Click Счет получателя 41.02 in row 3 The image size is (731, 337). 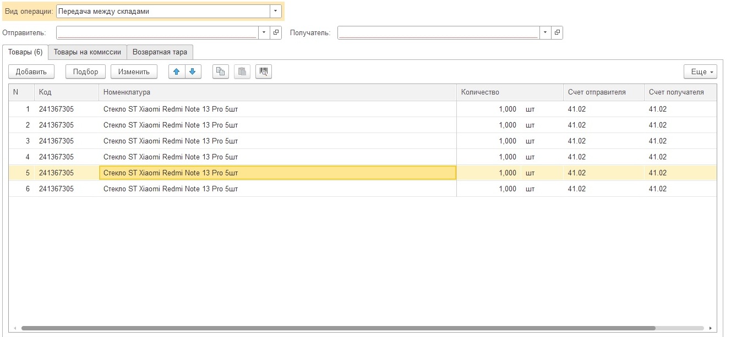[658, 141]
